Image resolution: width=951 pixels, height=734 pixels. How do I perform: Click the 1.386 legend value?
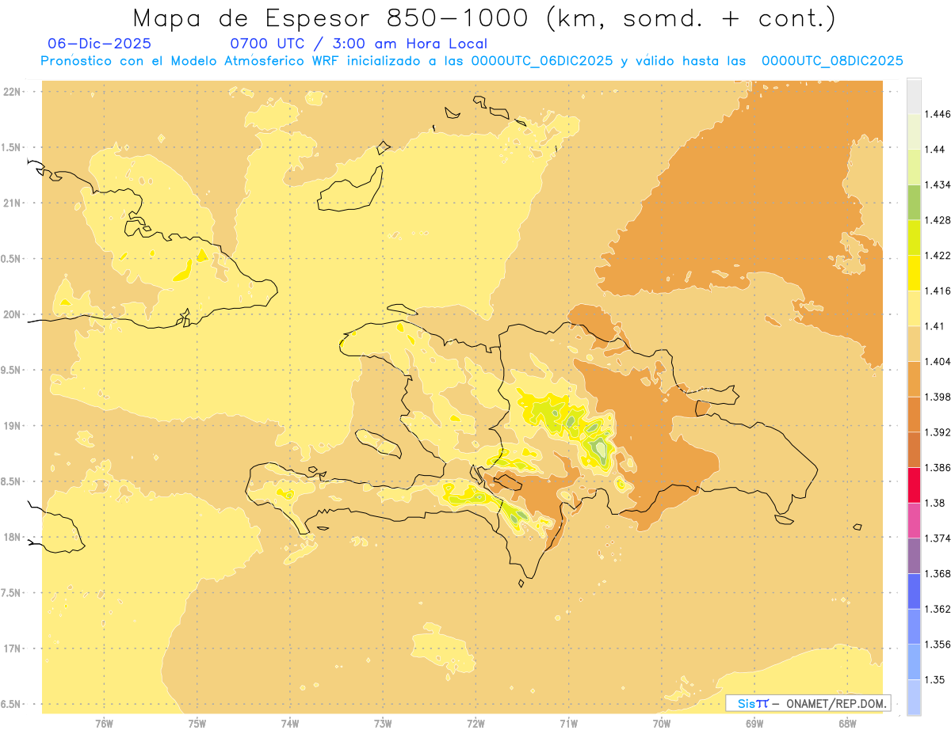point(938,468)
